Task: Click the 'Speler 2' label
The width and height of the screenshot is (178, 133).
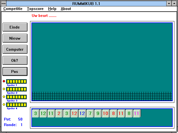Action: tap(12, 93)
